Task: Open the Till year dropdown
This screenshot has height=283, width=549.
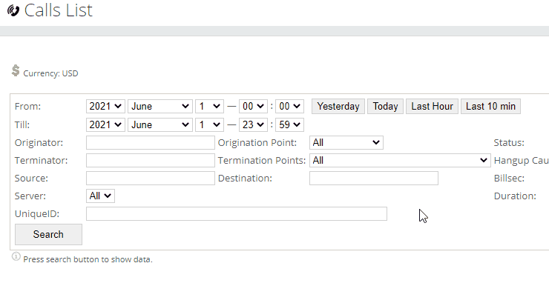Action: coord(105,125)
